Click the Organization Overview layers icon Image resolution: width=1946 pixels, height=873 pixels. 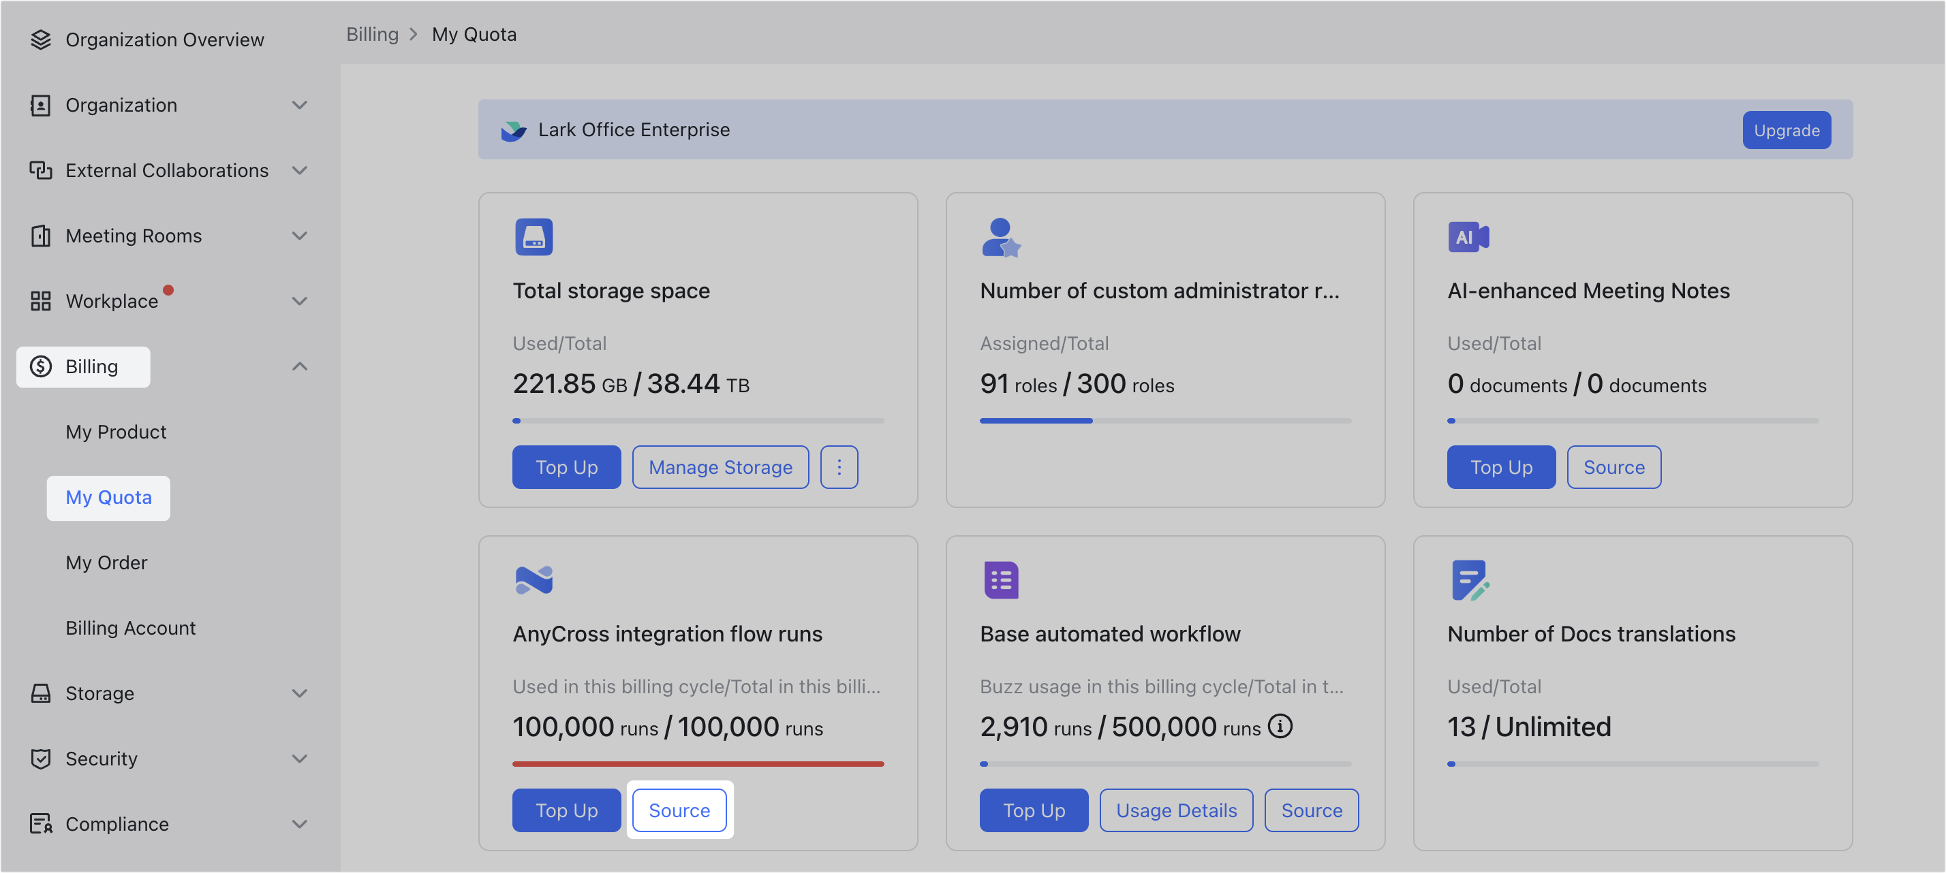click(41, 39)
